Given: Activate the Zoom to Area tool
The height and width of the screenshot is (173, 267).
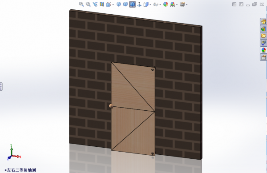Looking at the screenshot, I should 88,4.
